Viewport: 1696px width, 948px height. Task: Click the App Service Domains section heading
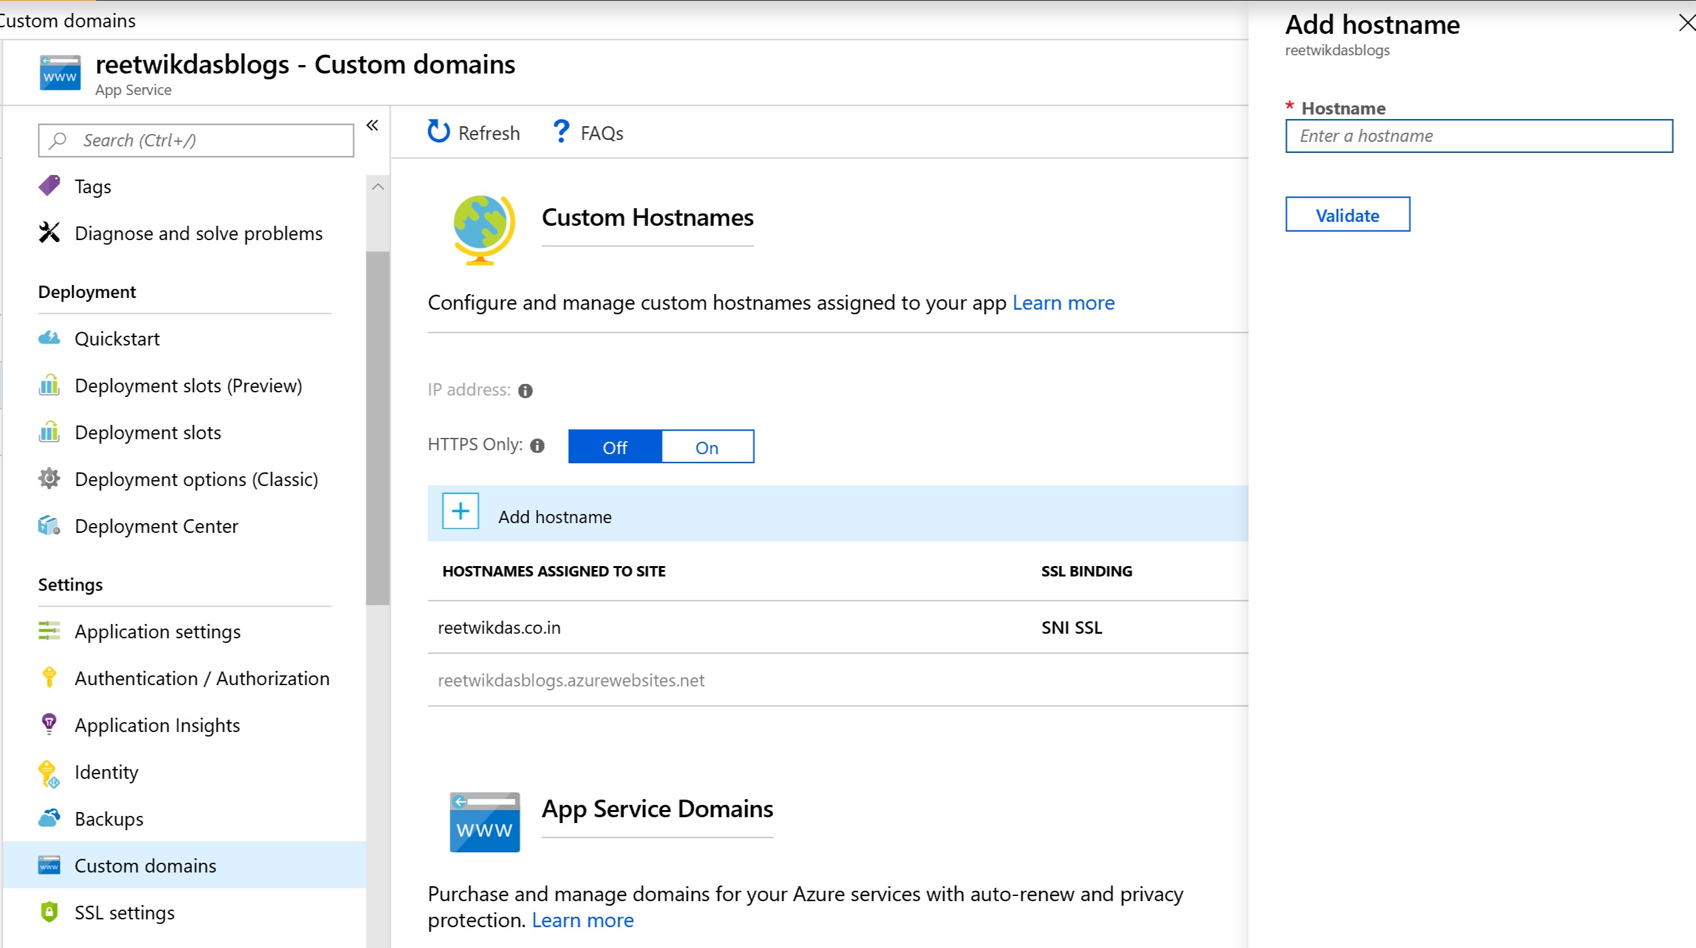(657, 809)
